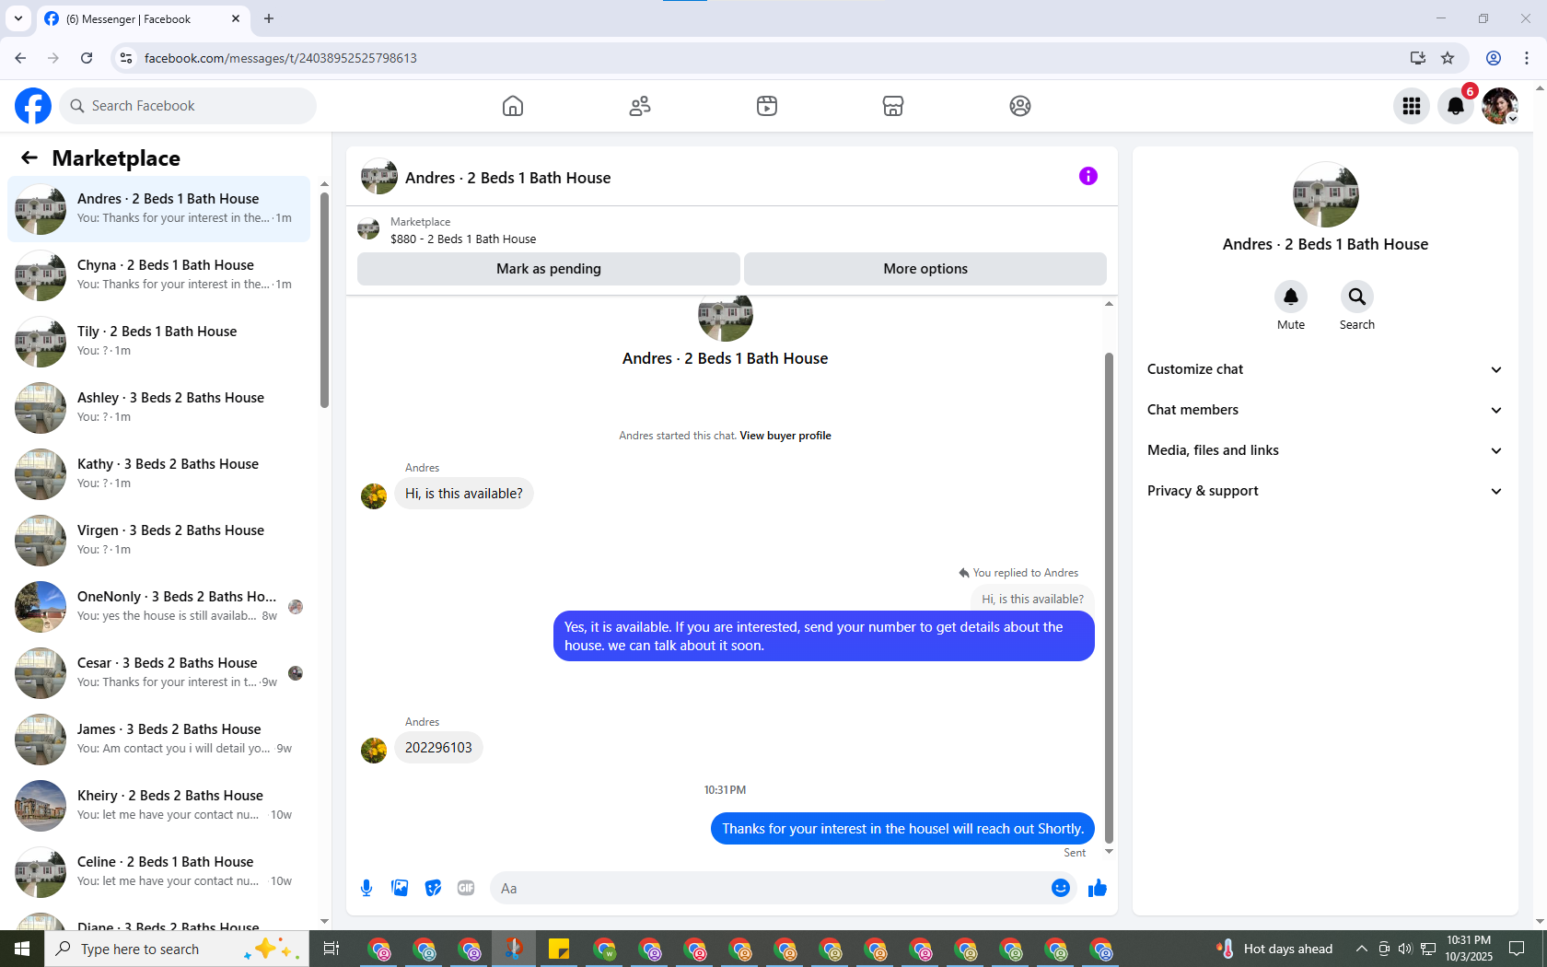The height and width of the screenshot is (967, 1547).
Task: Mute this conversation bell icon
Action: [x=1291, y=297]
